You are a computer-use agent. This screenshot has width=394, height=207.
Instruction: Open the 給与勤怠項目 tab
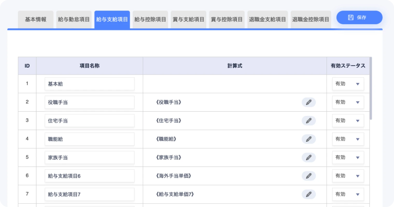click(74, 19)
